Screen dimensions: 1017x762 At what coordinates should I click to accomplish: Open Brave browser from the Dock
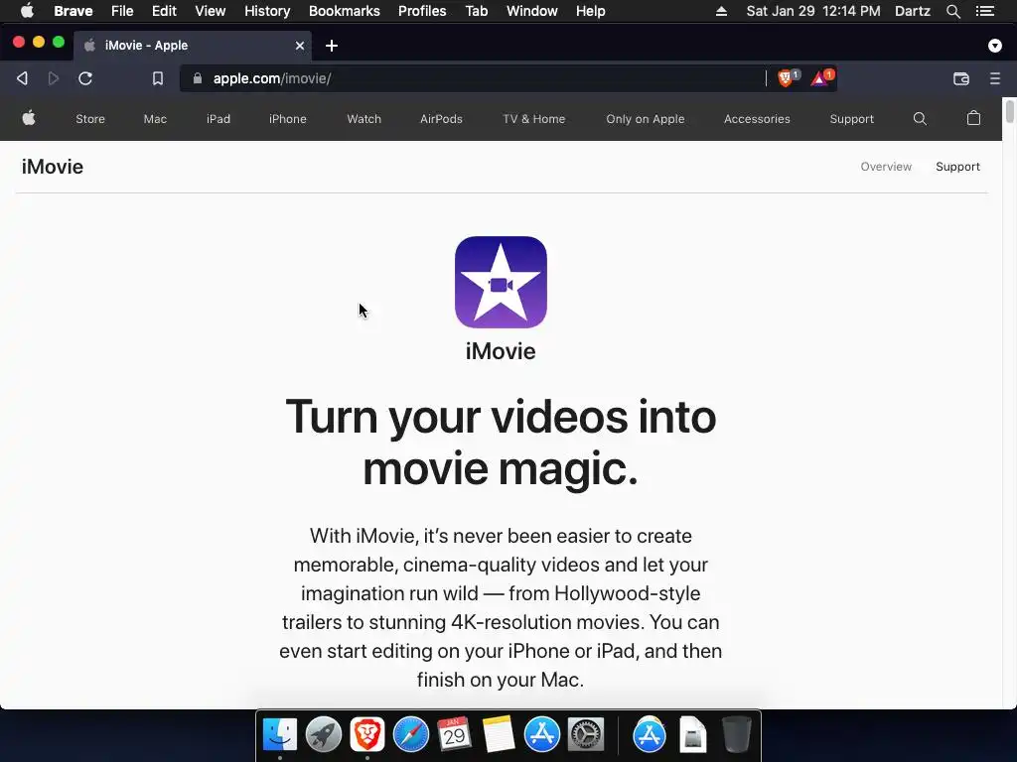tap(367, 735)
